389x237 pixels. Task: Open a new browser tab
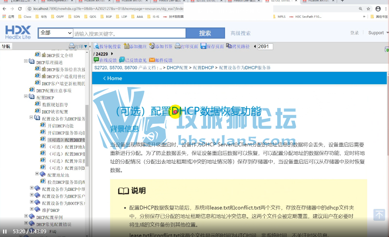[342, 1]
